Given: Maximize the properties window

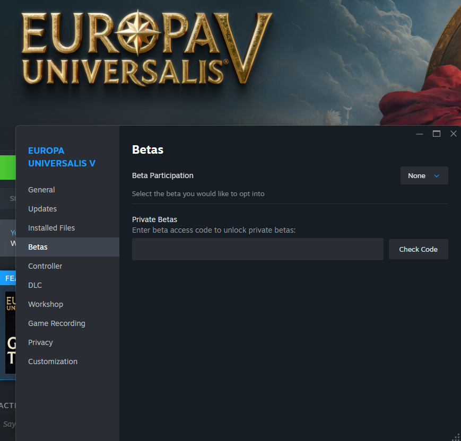Looking at the screenshot, I should (x=437, y=134).
